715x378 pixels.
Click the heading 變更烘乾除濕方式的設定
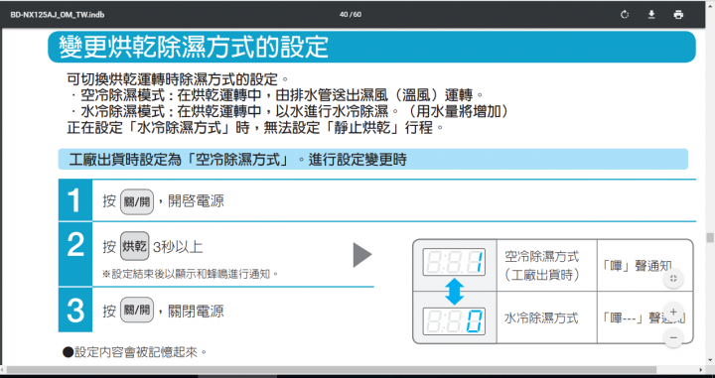(194, 47)
